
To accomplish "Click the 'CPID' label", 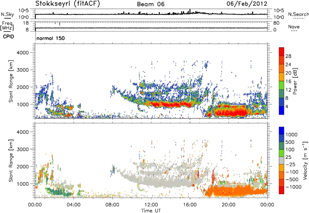I will point(8,37).
